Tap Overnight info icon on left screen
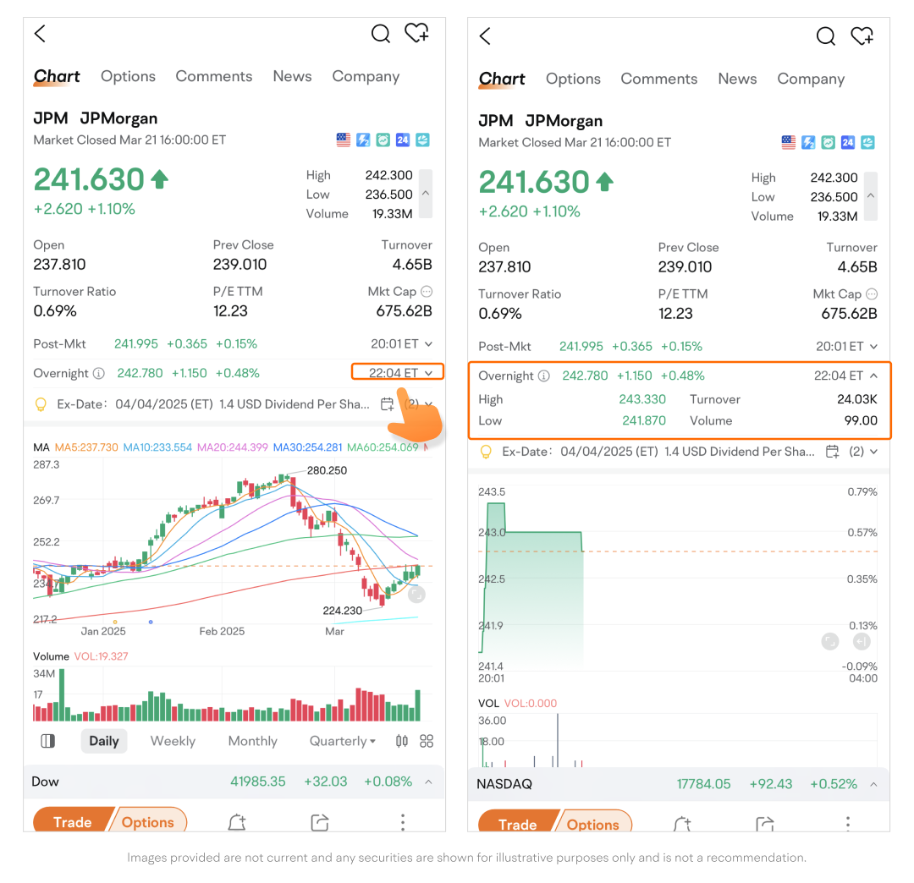The height and width of the screenshot is (883, 914). click(99, 373)
